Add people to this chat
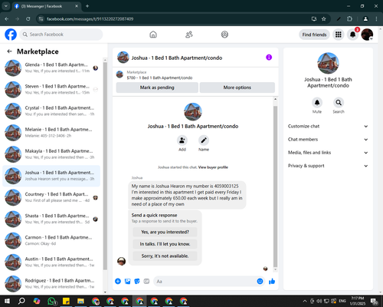Screen dimensions: 383x307 182,140
